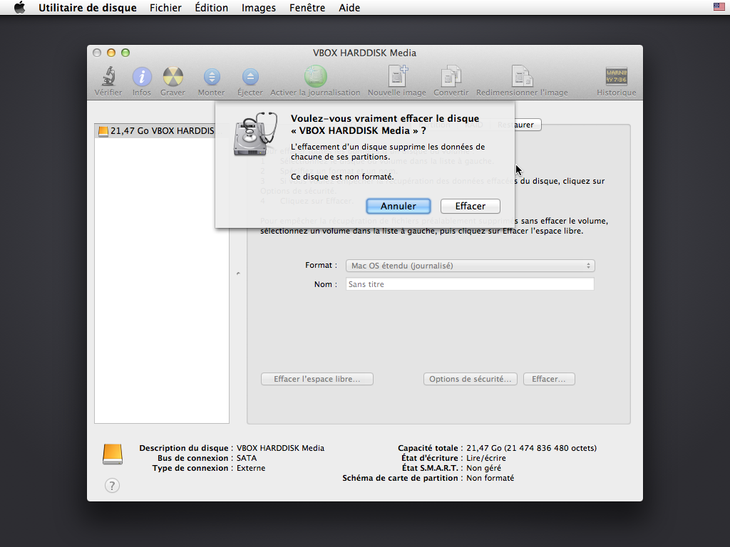Confirm with Effacer in the dialog
This screenshot has height=547, width=730.
pyautogui.click(x=470, y=206)
